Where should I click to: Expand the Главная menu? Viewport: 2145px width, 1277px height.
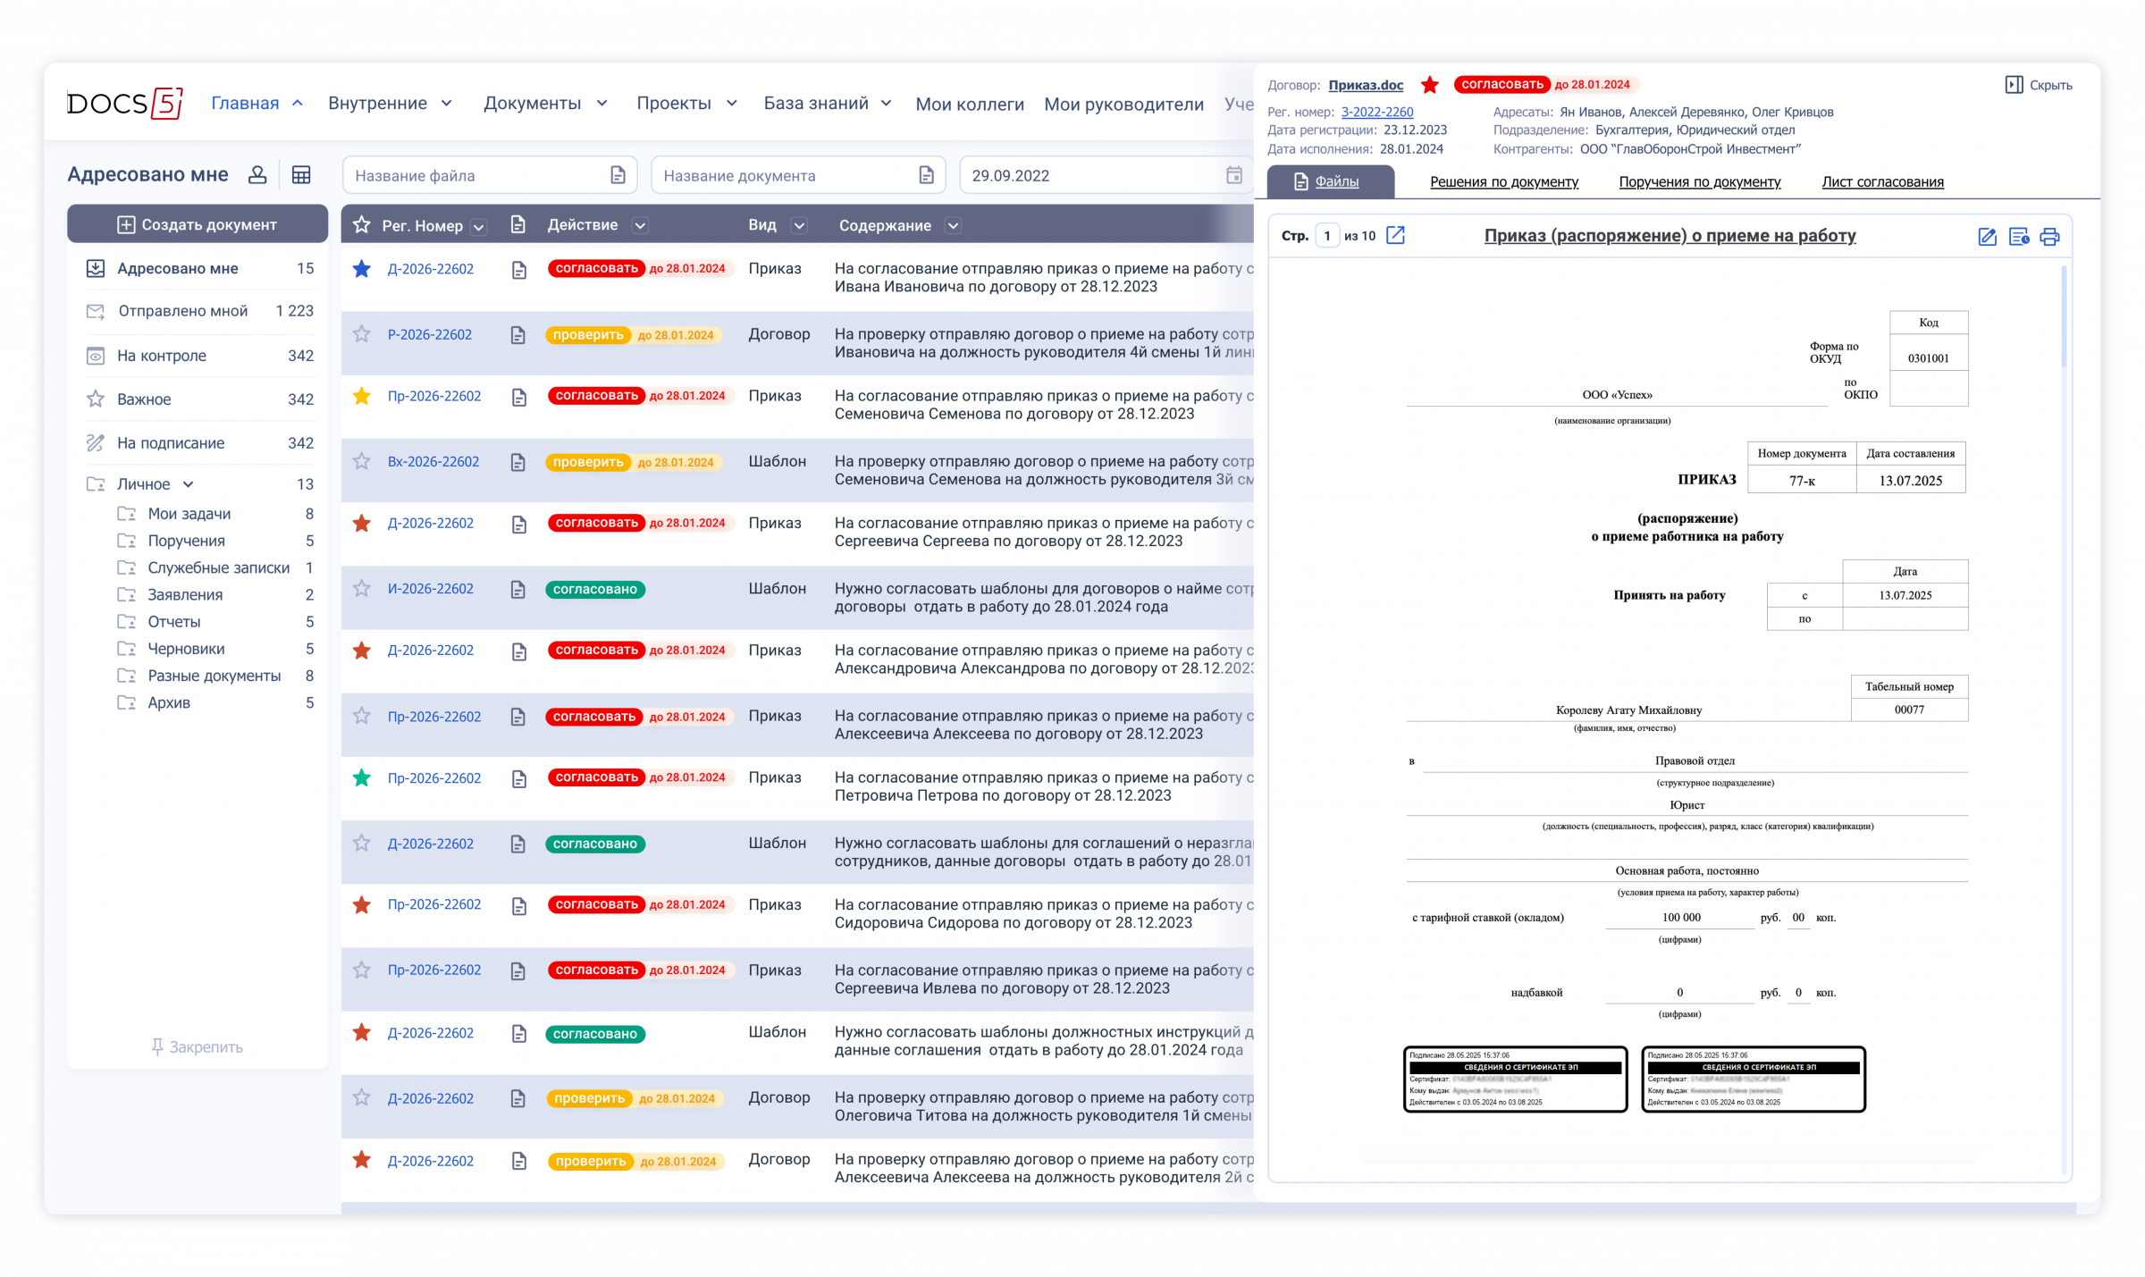coord(257,104)
